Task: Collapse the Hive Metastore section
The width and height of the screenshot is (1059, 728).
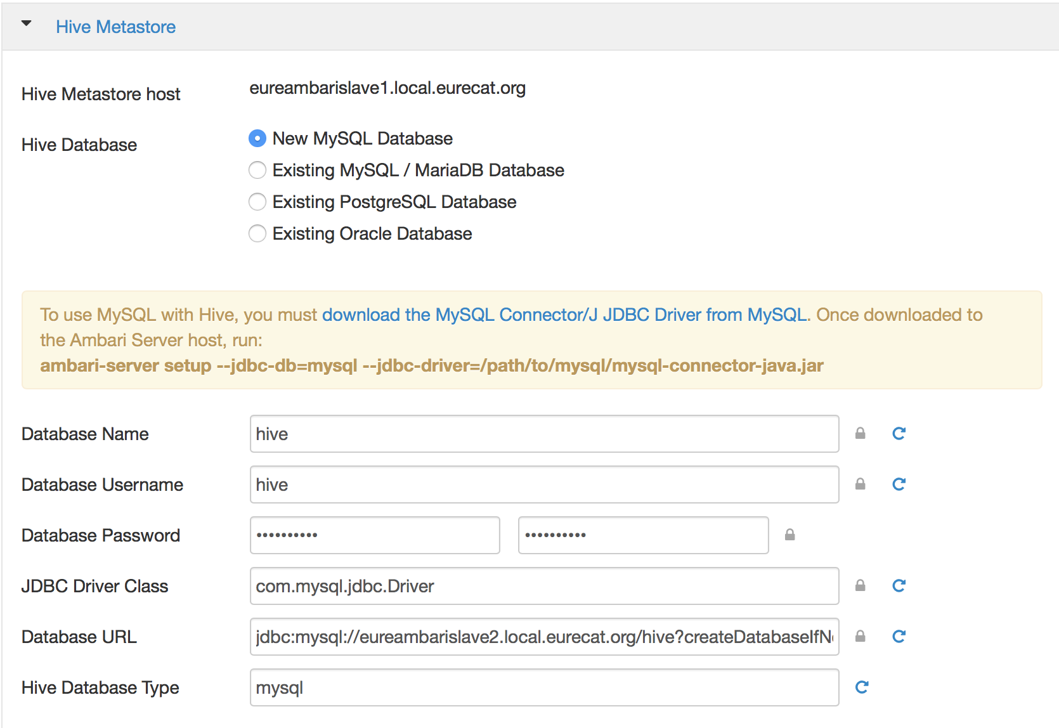Action: (x=27, y=23)
